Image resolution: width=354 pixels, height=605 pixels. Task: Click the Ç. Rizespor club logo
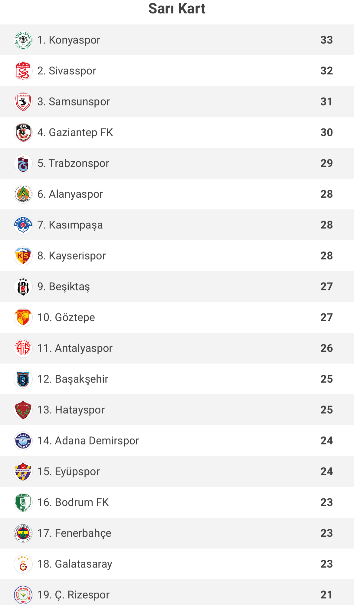[x=23, y=595]
